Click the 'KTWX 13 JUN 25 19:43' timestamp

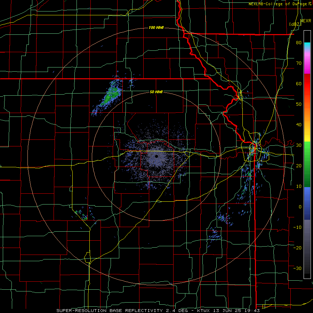click(228, 311)
